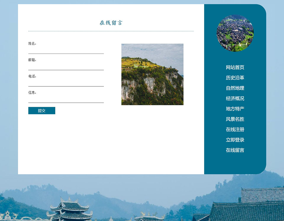Go to 在线注册 registration link
Image resolution: width=284 pixels, height=221 pixels.
click(235, 129)
